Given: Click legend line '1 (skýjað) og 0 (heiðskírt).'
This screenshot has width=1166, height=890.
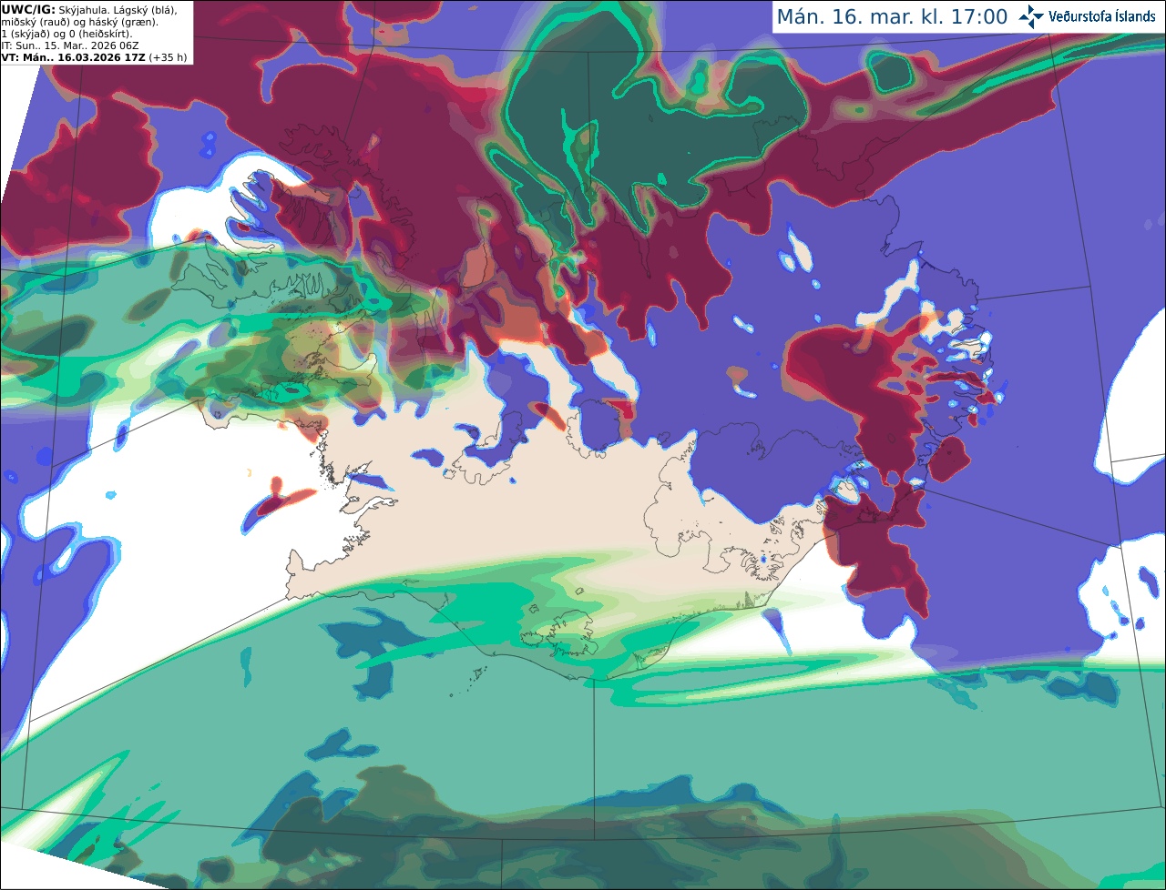Looking at the screenshot, I should click(x=66, y=33).
